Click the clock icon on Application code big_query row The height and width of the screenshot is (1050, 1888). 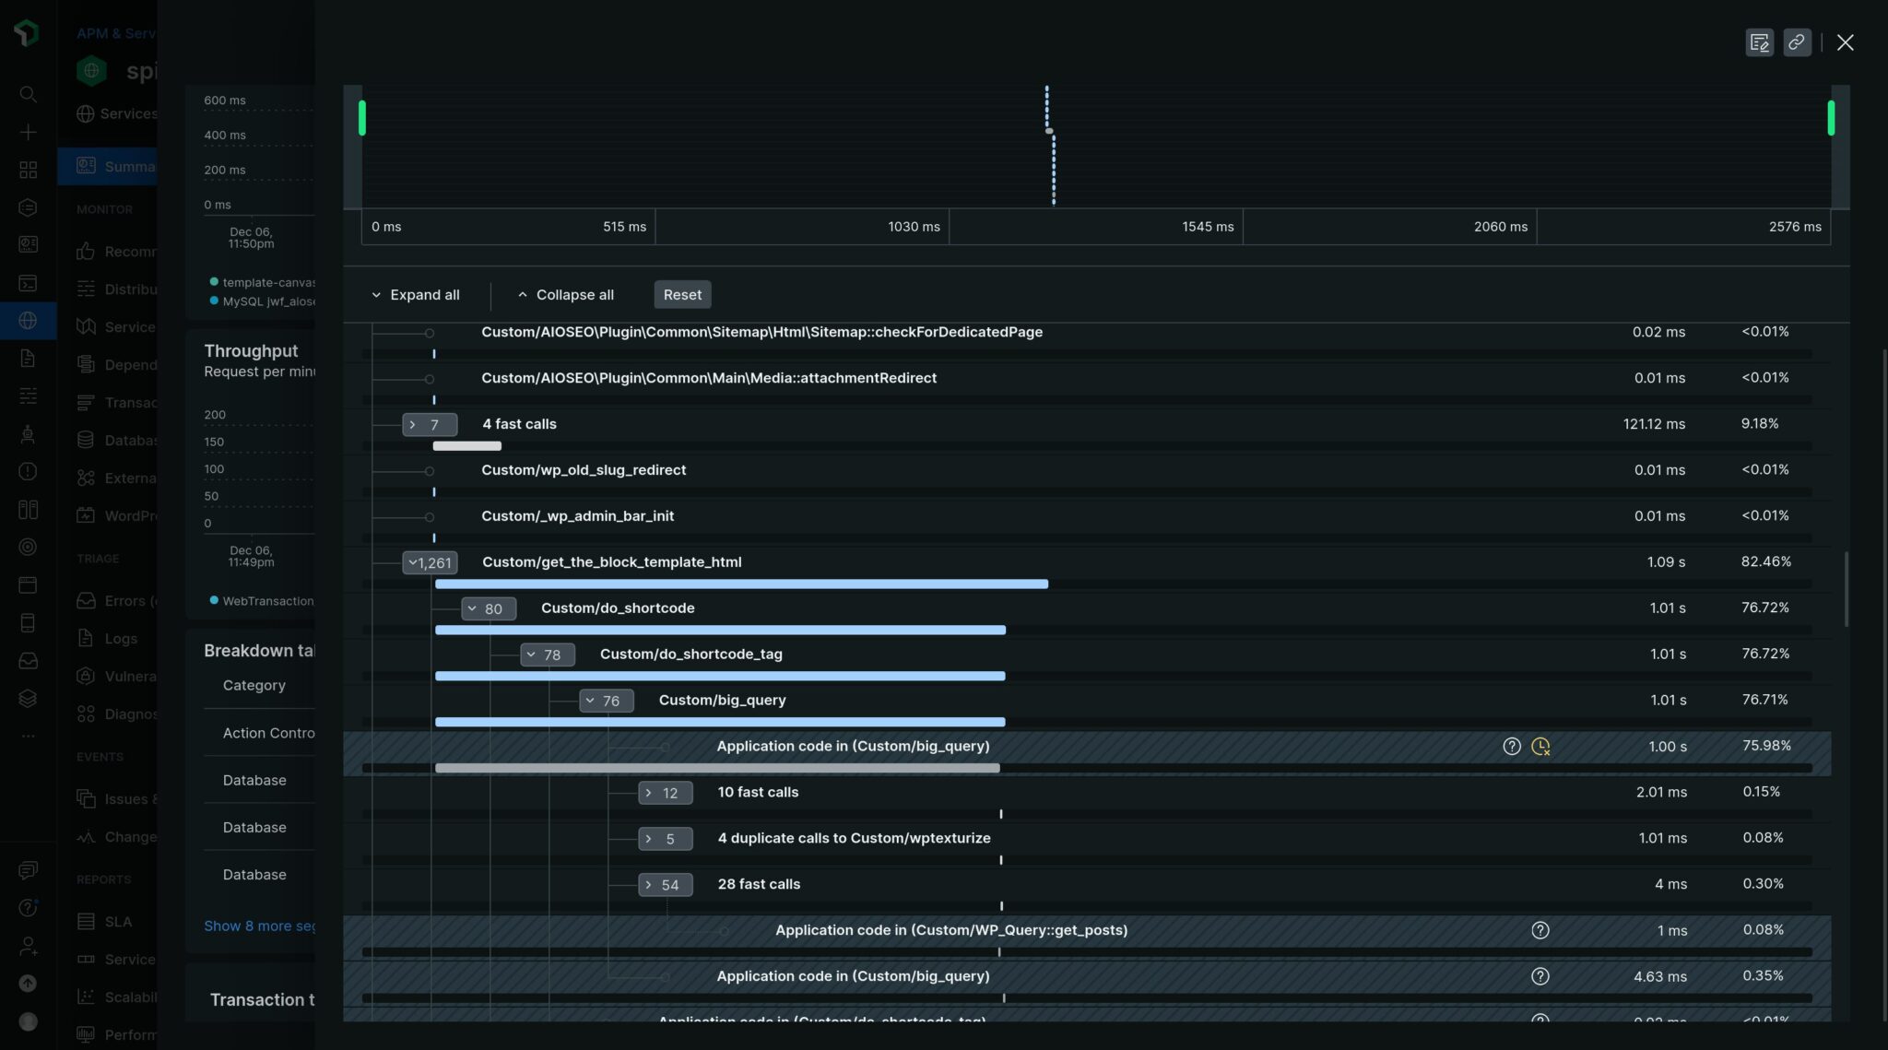pyautogui.click(x=1540, y=746)
